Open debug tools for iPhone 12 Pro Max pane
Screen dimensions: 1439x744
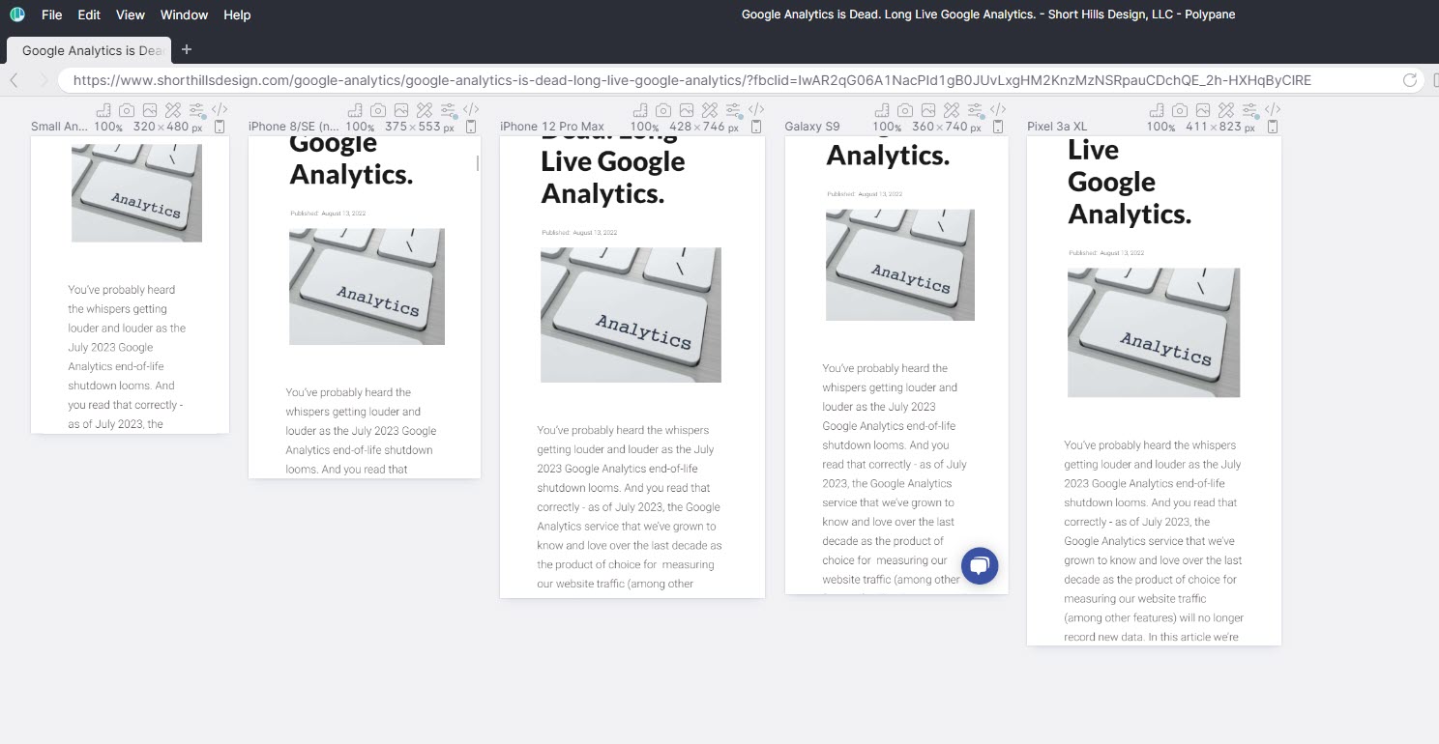click(x=710, y=110)
